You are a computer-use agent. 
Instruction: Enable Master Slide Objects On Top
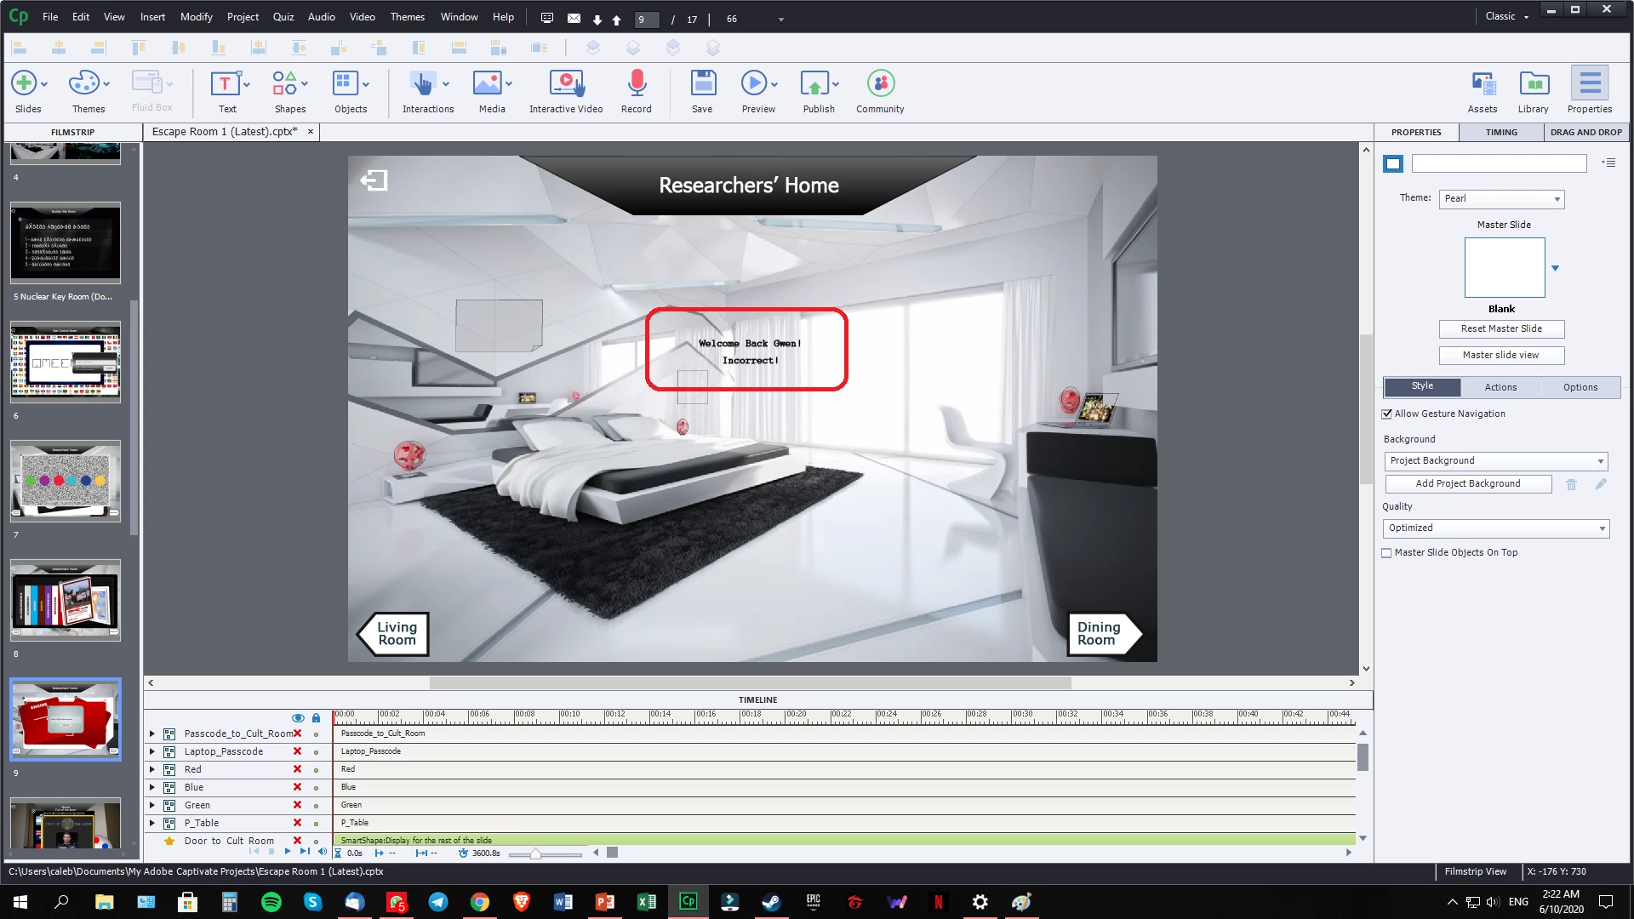[x=1387, y=552]
